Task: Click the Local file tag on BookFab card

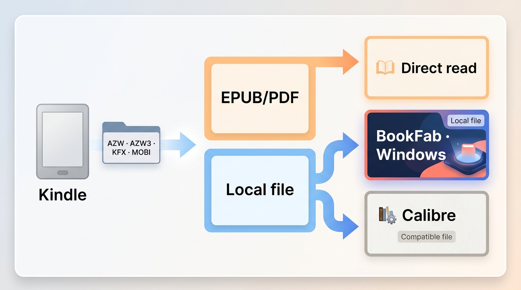Action: 466,121
